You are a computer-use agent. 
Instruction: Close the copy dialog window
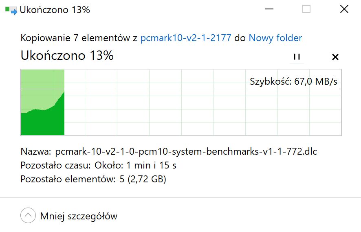click(x=344, y=9)
